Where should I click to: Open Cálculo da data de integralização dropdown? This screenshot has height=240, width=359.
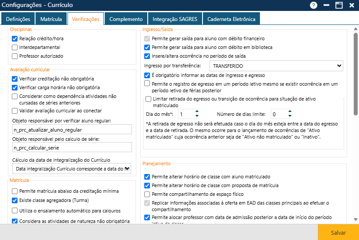click(71, 169)
